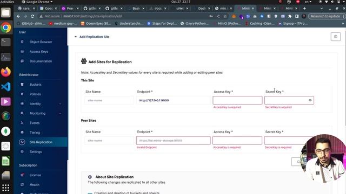
Task: Click Monitoring magnifier icon
Action: [22, 113]
